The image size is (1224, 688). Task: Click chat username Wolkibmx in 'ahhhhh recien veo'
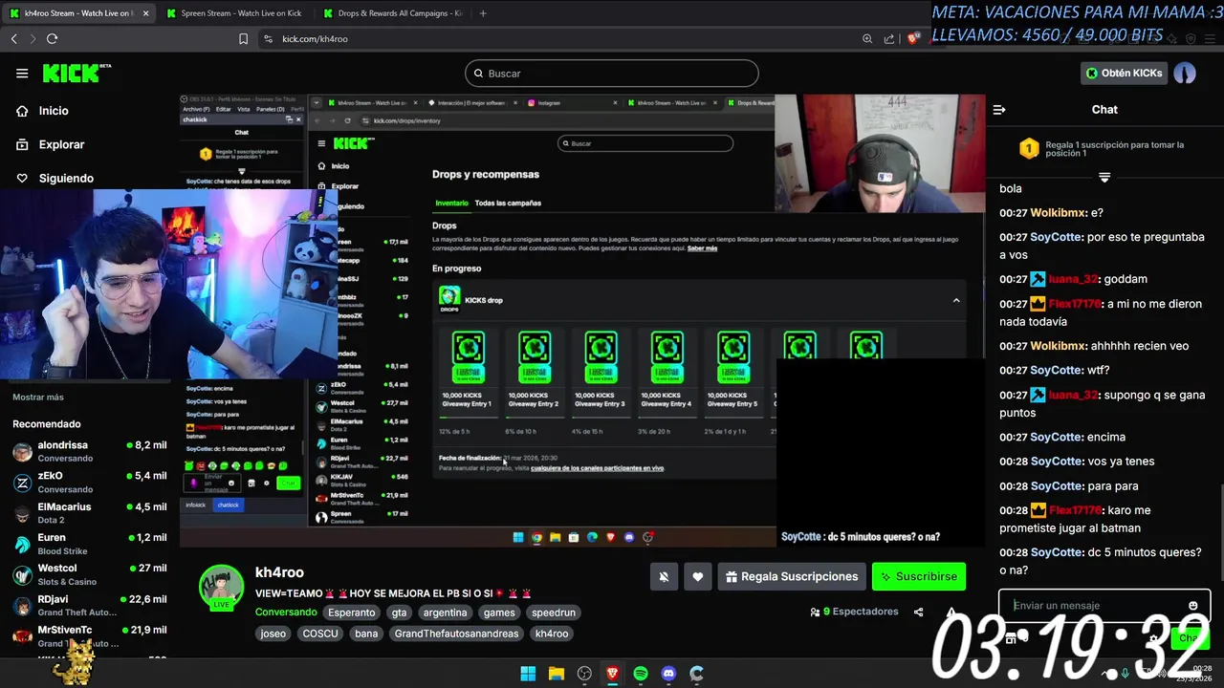(1057, 346)
